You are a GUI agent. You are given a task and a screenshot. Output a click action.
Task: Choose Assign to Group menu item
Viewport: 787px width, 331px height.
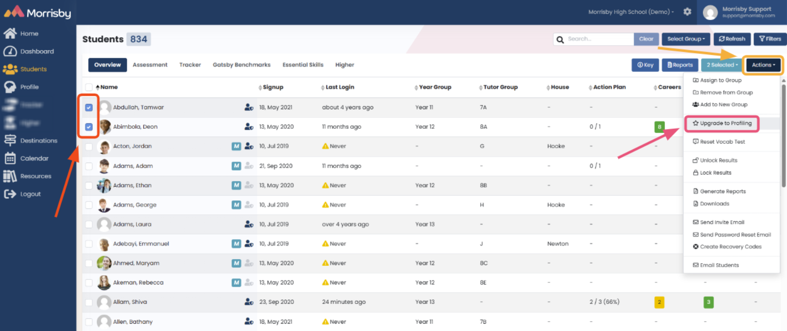(717, 80)
